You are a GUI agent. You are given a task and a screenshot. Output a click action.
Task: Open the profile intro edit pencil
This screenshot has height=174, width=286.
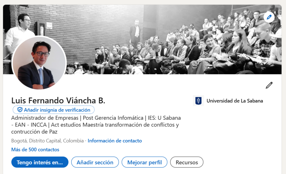[269, 85]
